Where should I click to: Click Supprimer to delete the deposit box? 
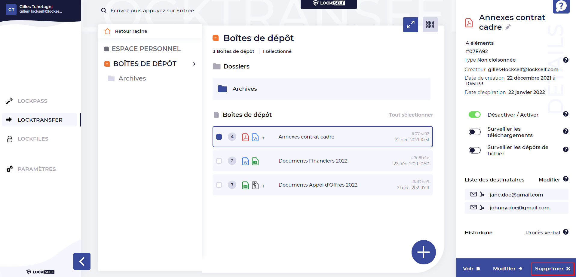click(x=553, y=269)
